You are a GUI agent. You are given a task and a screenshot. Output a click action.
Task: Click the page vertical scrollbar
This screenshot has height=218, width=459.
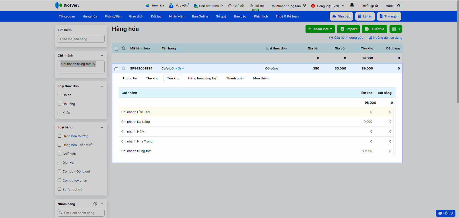pos(458,52)
